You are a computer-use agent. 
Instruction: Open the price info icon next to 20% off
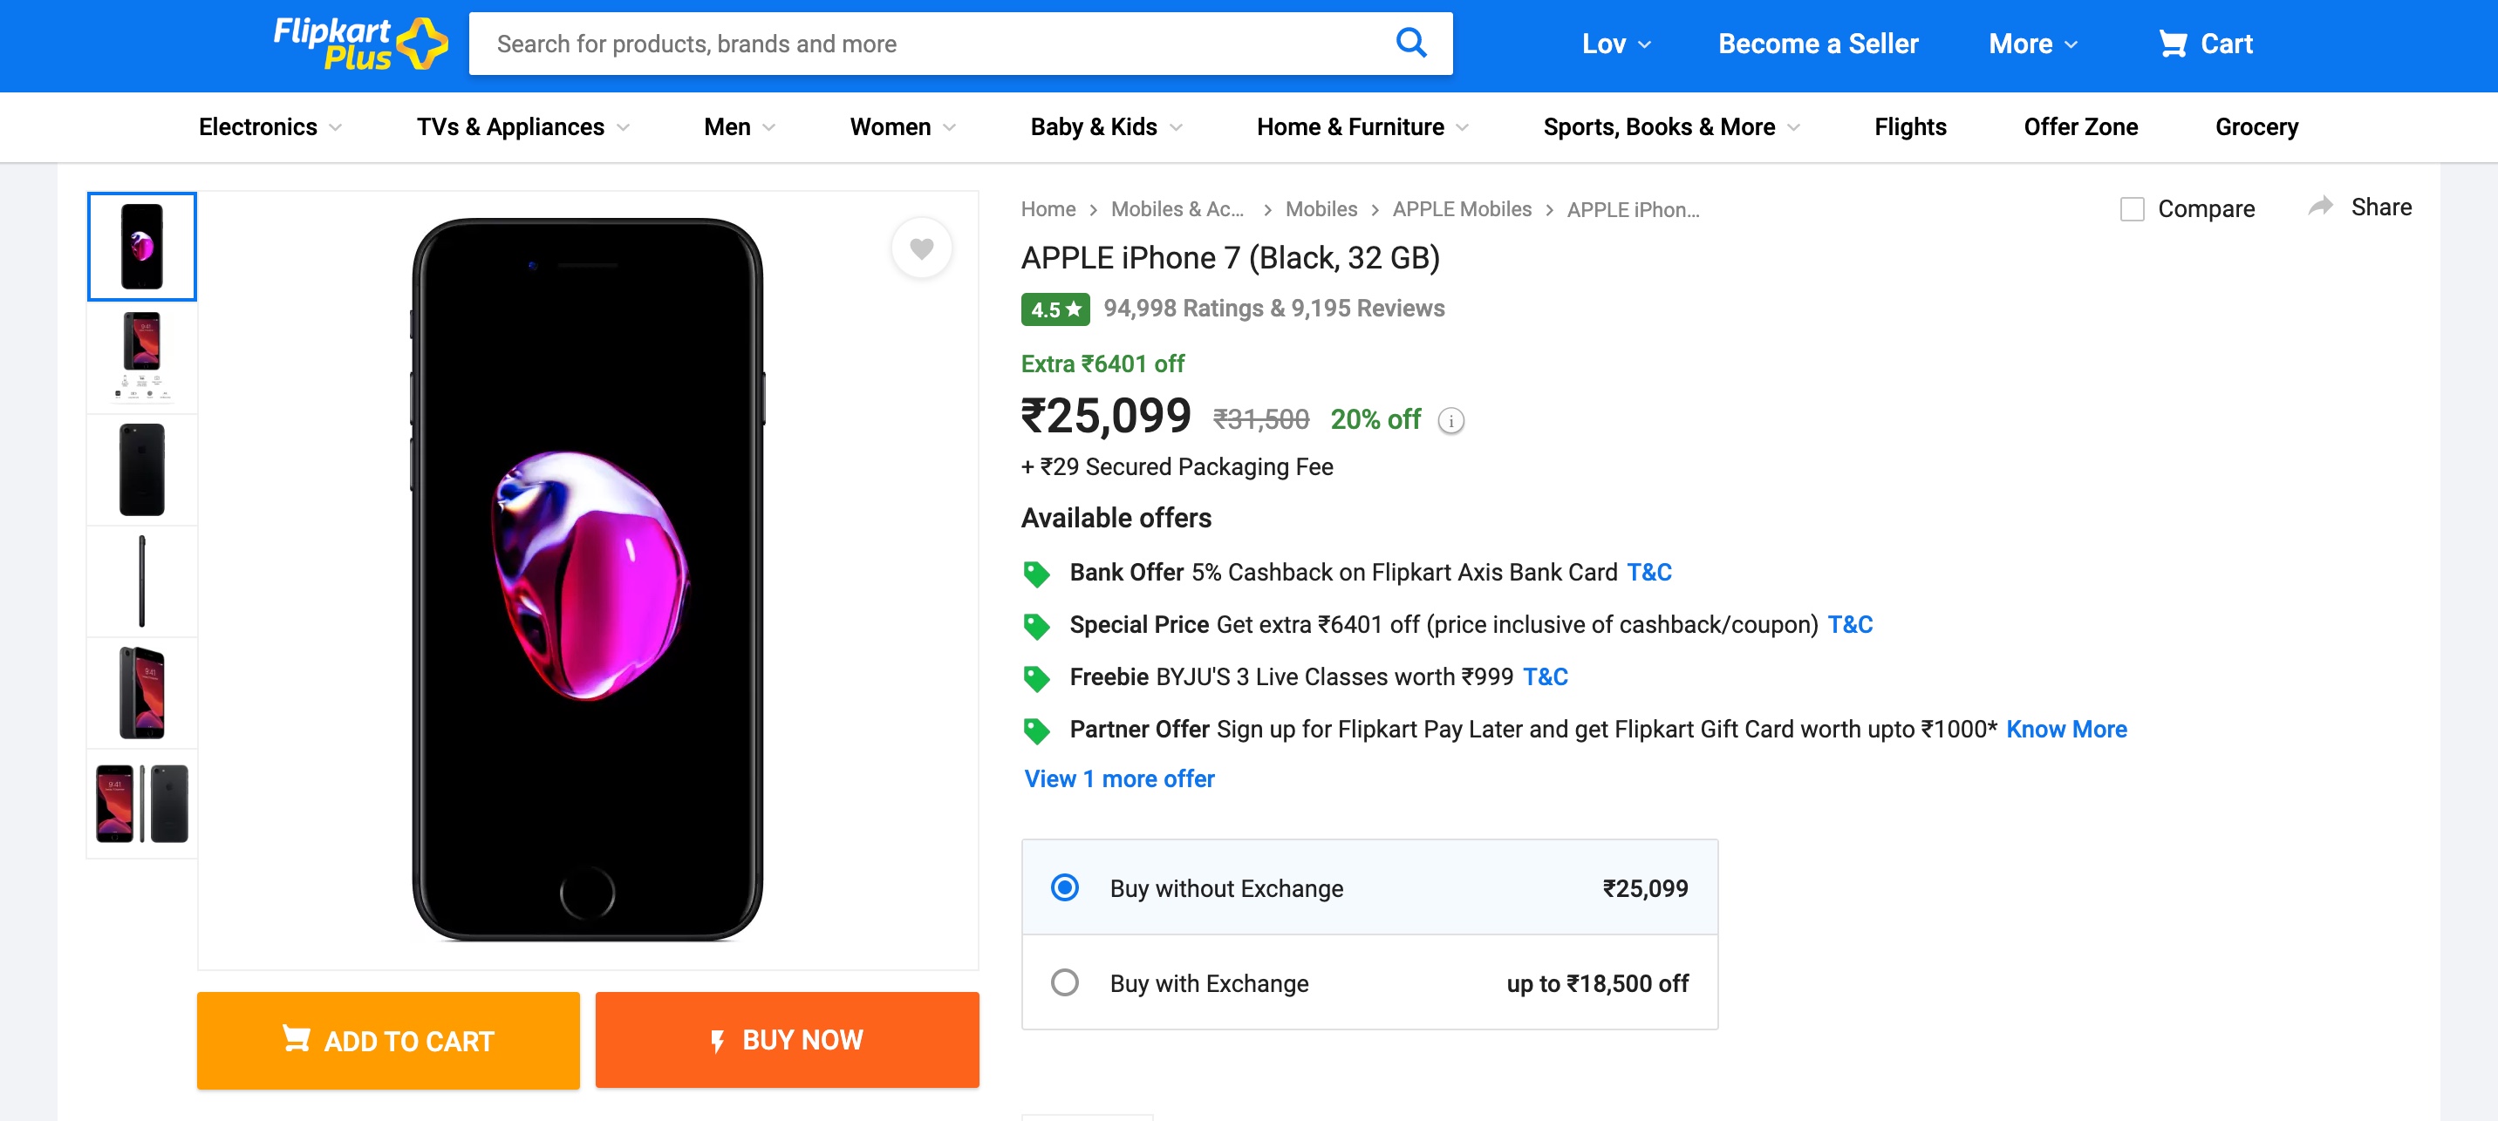(x=1450, y=420)
